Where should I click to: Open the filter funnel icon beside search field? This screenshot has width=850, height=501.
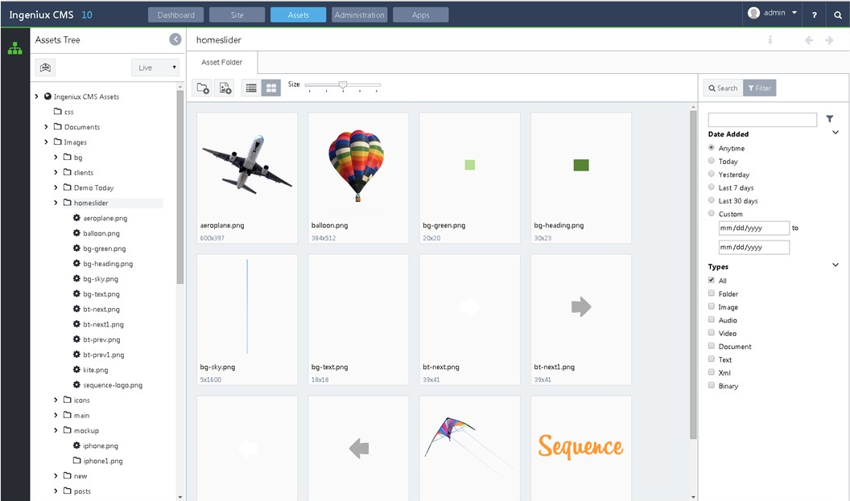830,118
